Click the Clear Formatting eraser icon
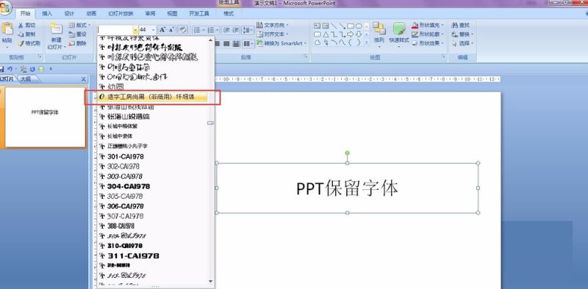The width and height of the screenshot is (588, 289). point(182,29)
